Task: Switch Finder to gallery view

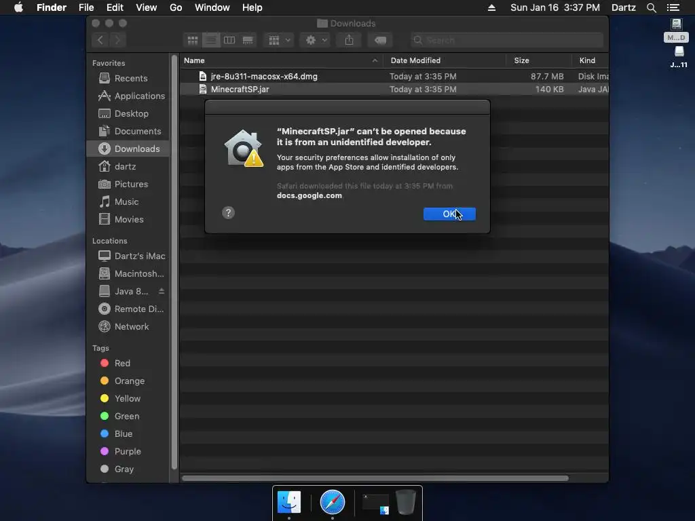Action: point(248,40)
